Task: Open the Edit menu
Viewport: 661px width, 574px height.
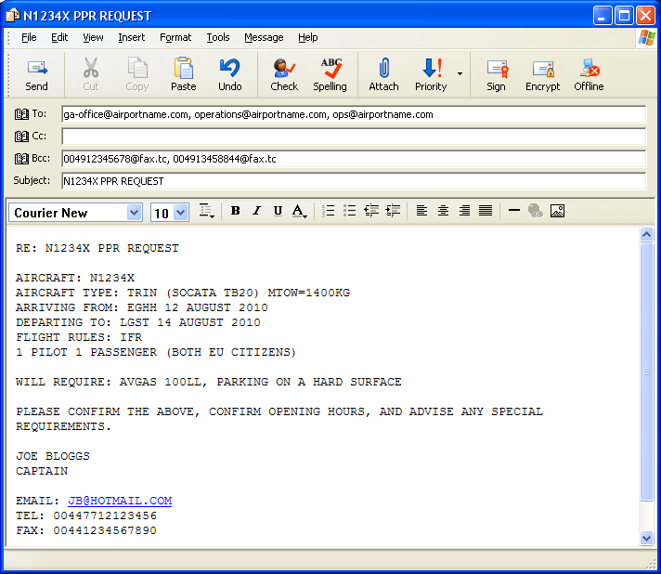Action: tap(59, 37)
